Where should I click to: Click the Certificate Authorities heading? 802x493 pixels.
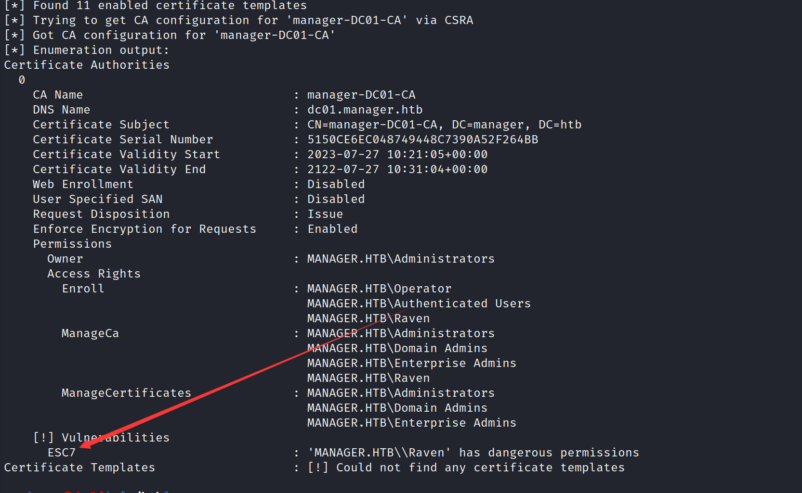tap(87, 65)
